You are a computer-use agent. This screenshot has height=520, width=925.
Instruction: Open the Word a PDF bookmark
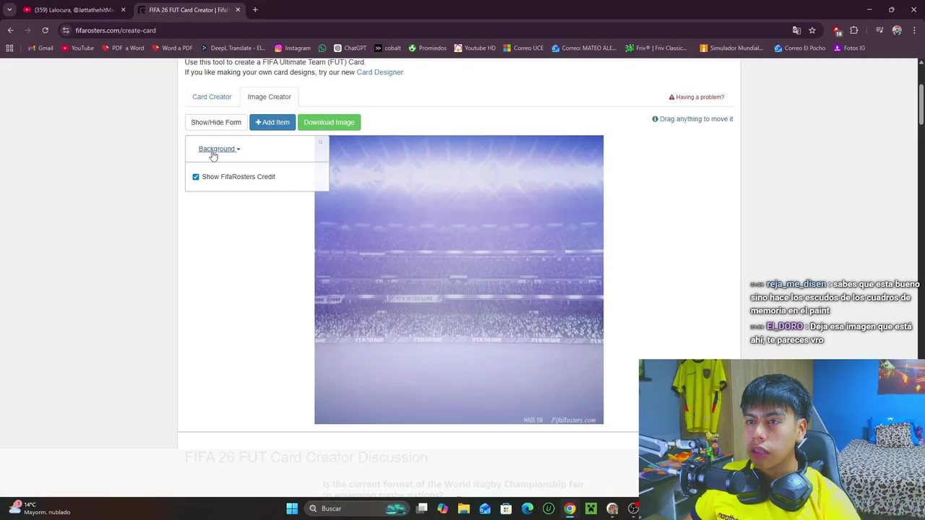coord(172,48)
